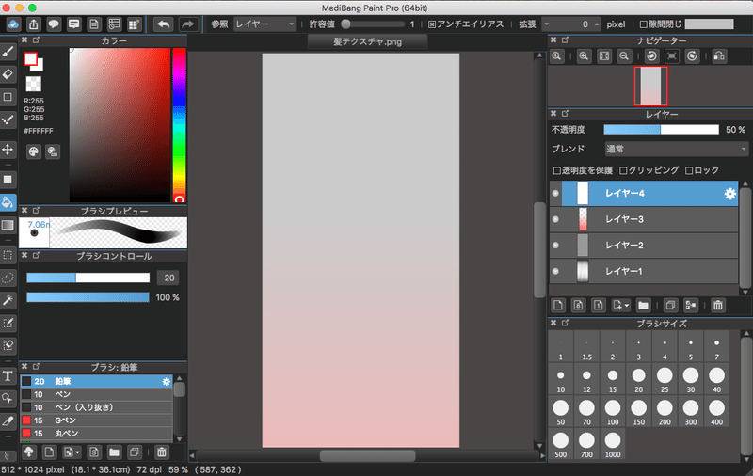Rotate canvas left in Navigator
Screen dimensions: 753x476
point(651,56)
